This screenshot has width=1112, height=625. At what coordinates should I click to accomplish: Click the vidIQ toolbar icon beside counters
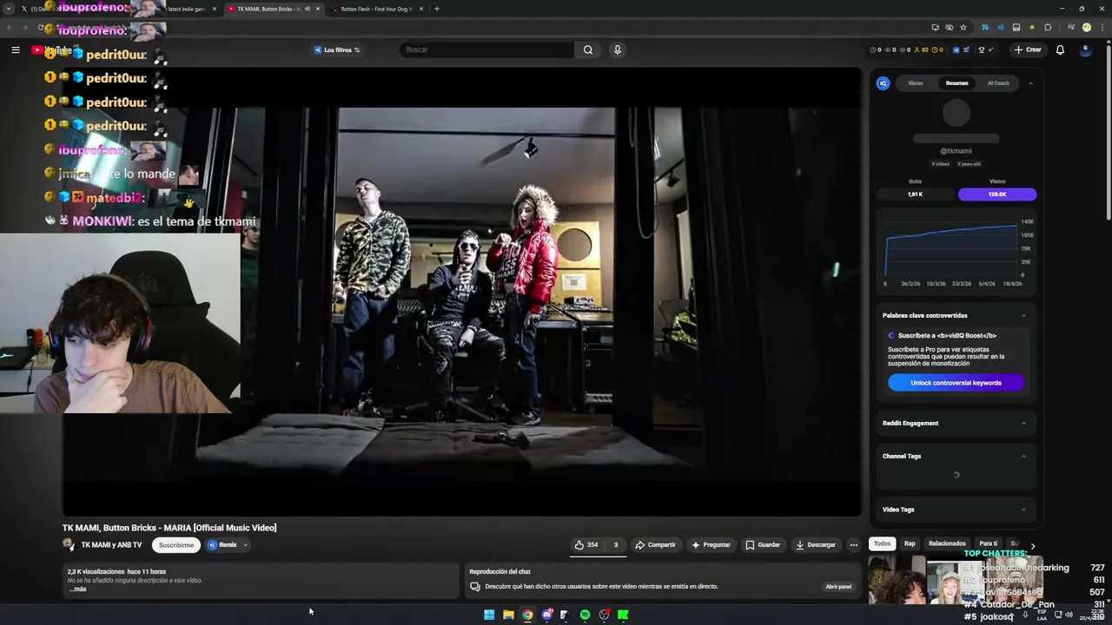point(956,49)
